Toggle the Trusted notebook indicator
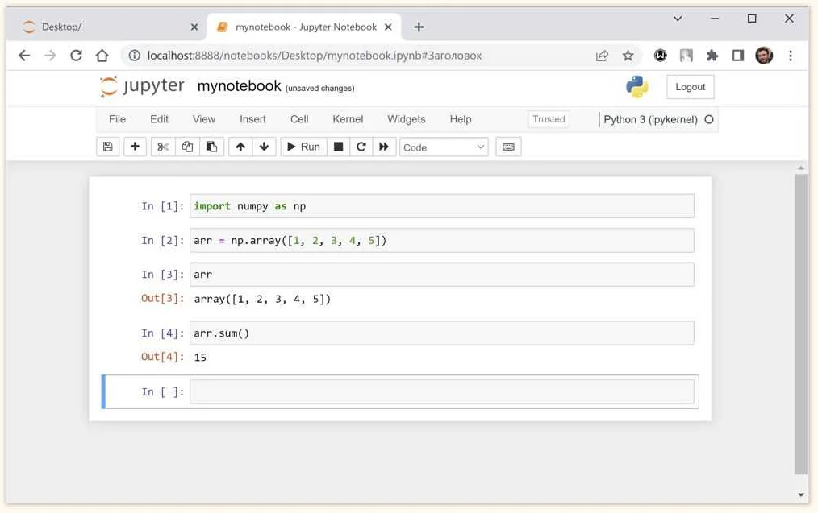The height and width of the screenshot is (513, 818). coord(549,119)
